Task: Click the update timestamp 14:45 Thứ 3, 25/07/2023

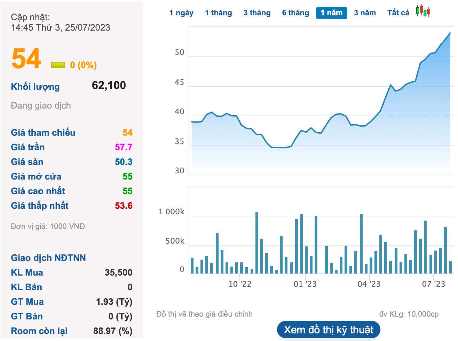Action: coord(61,27)
